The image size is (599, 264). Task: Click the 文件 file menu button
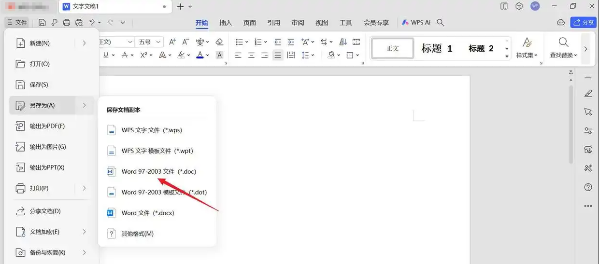pos(17,22)
